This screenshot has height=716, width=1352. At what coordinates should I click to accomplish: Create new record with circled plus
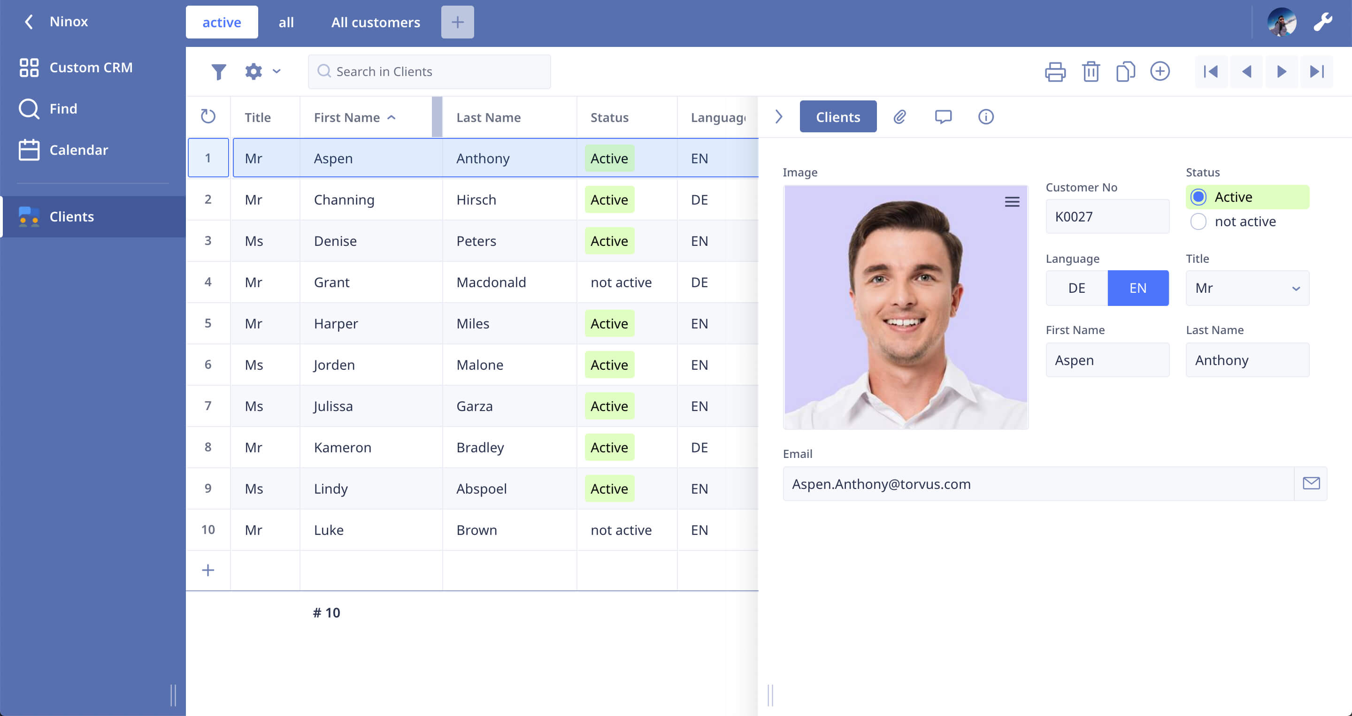coord(1160,71)
